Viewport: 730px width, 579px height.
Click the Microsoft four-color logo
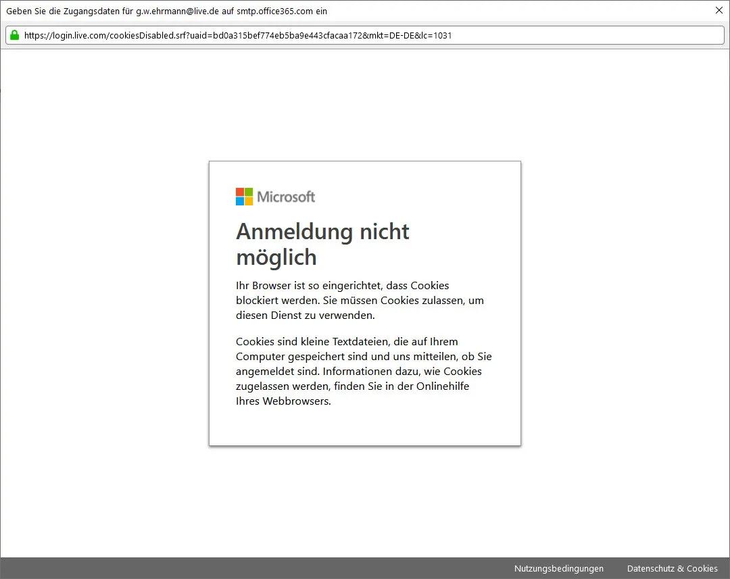[244, 197]
